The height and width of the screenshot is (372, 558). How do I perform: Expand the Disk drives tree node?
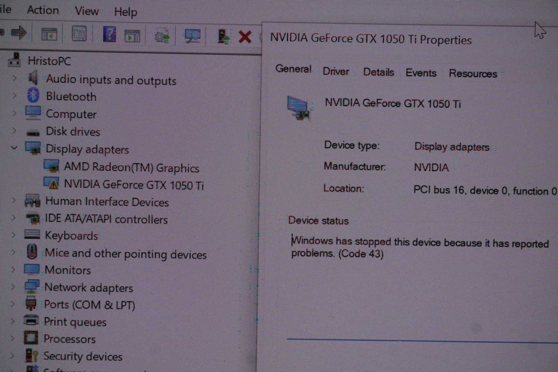tap(14, 130)
